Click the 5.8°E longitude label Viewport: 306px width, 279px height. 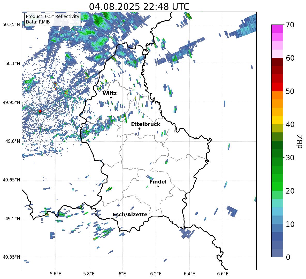[x=89, y=274]
